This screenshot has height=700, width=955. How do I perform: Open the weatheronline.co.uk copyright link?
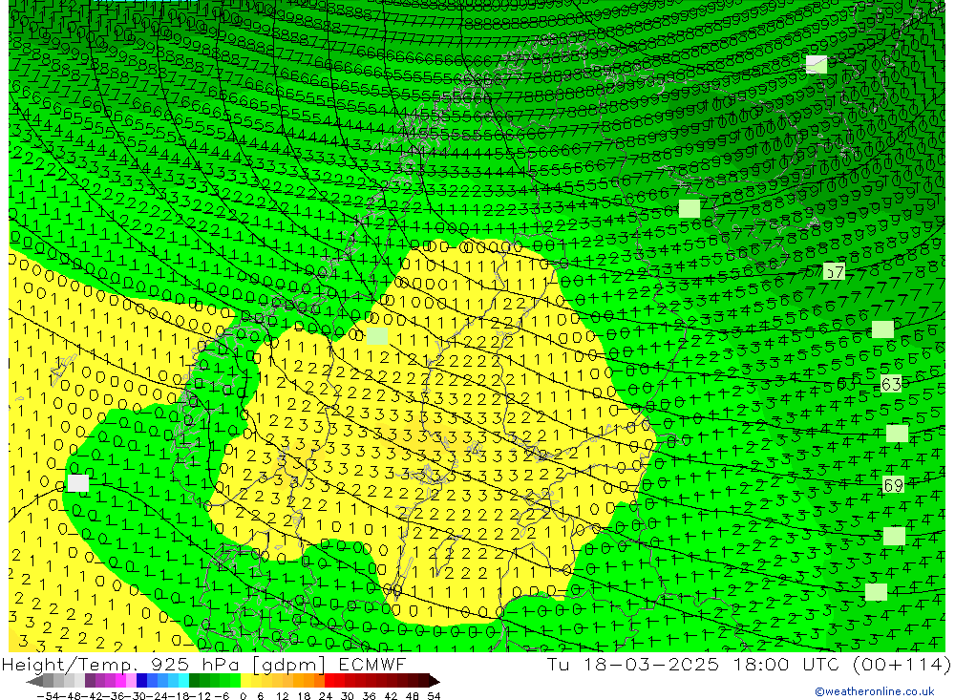[x=874, y=691]
